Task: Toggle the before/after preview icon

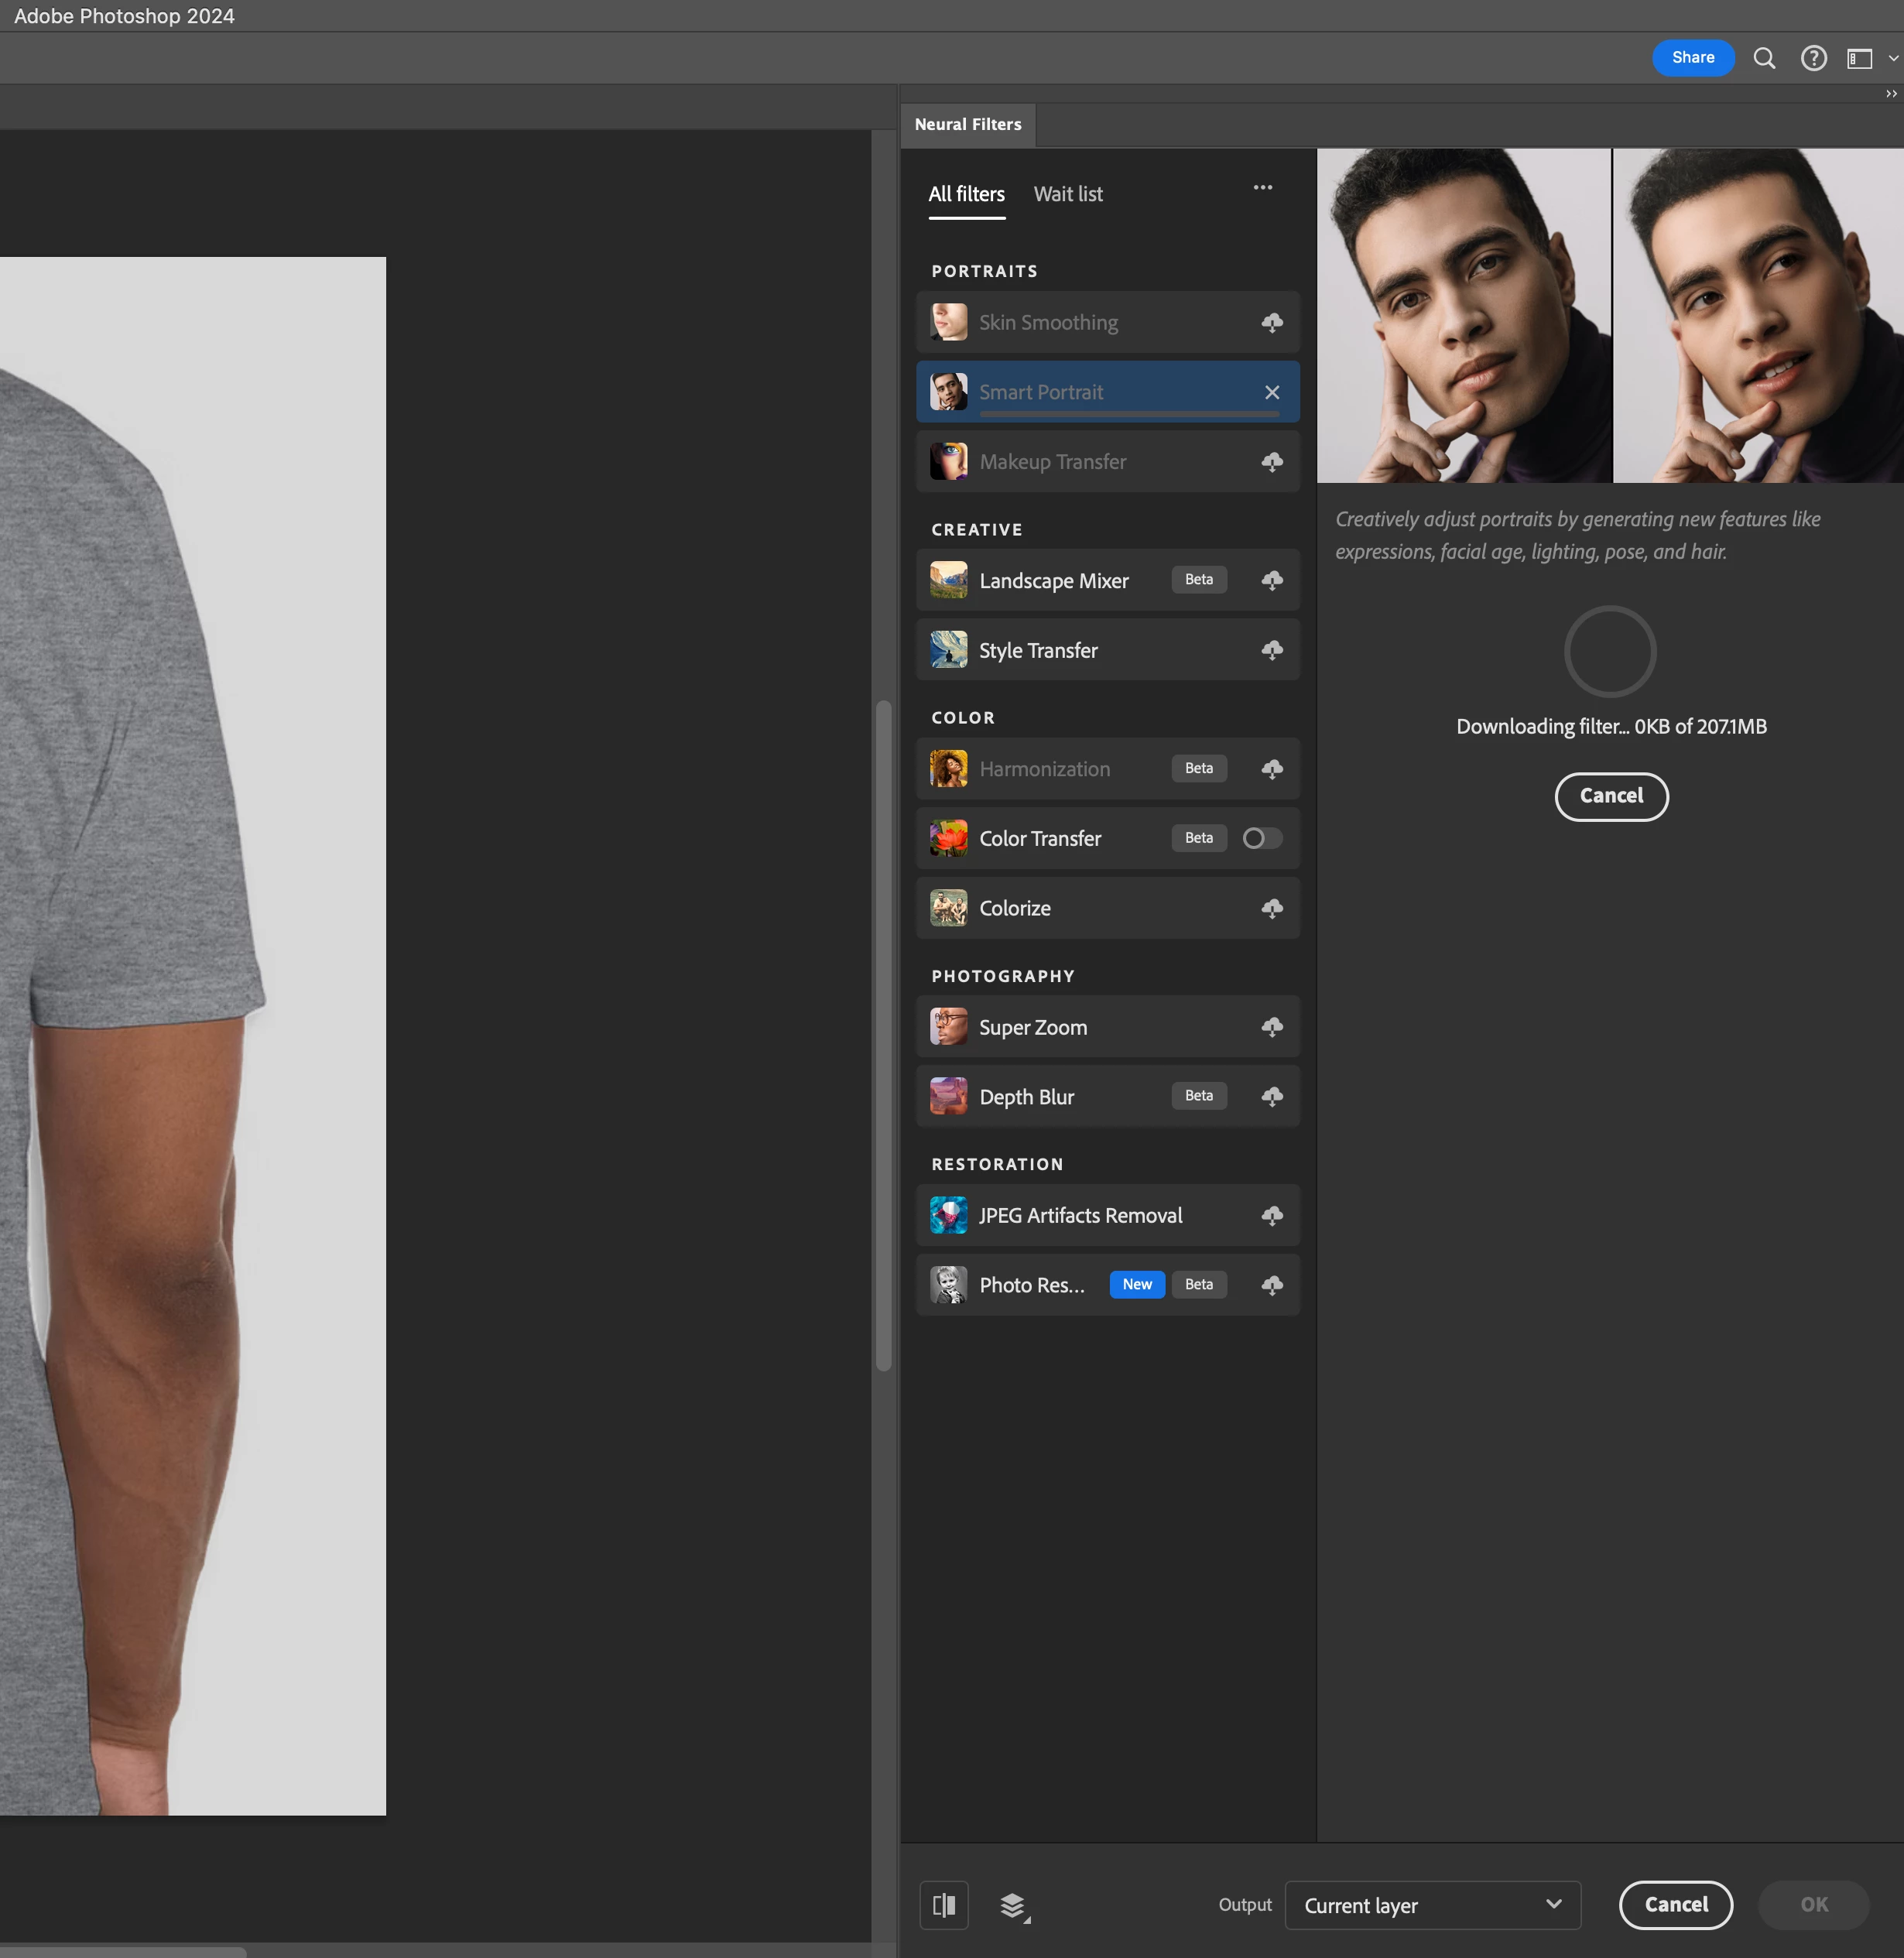Action: coord(943,1905)
